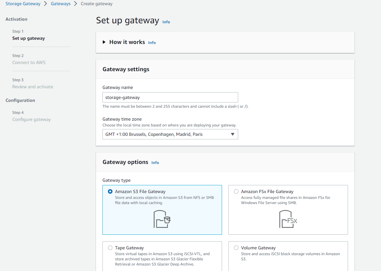Image resolution: width=381 pixels, height=271 pixels.
Task: Open the Gateway time zone dropdown
Action: (170, 134)
